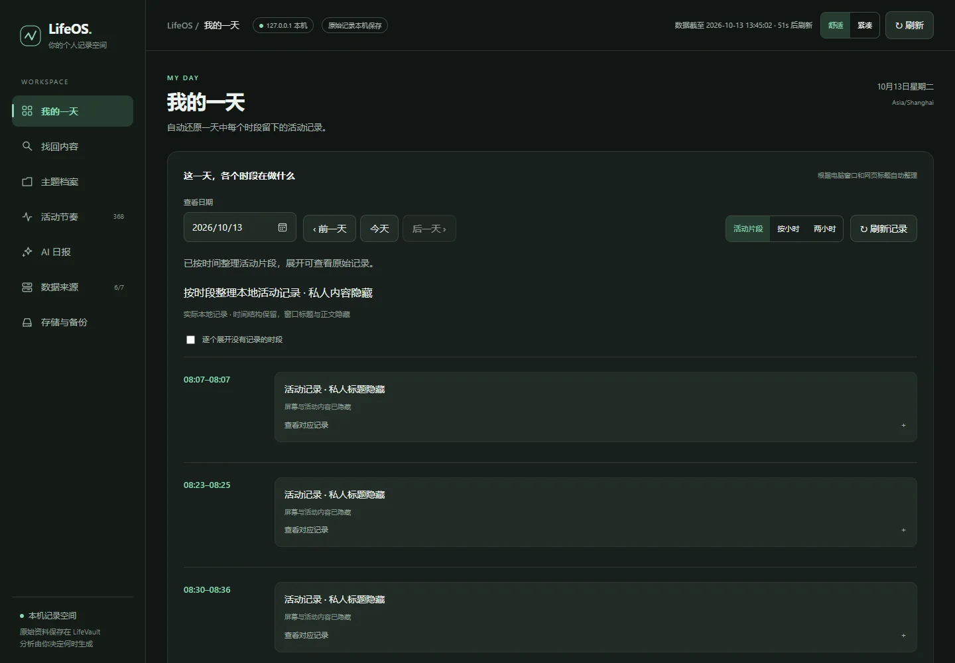Click the 368 count beside 活动节奏
Screen dimensions: 955x663
pyautogui.click(x=119, y=217)
